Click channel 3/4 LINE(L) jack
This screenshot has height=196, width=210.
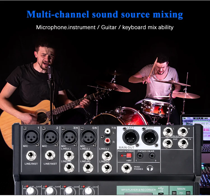(69, 155)
